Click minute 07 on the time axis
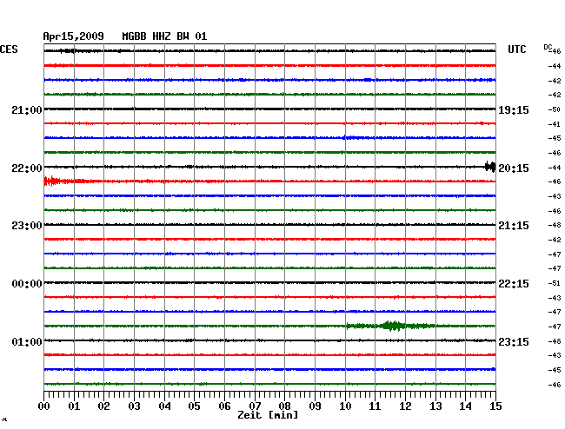The image size is (565, 429). point(255,406)
